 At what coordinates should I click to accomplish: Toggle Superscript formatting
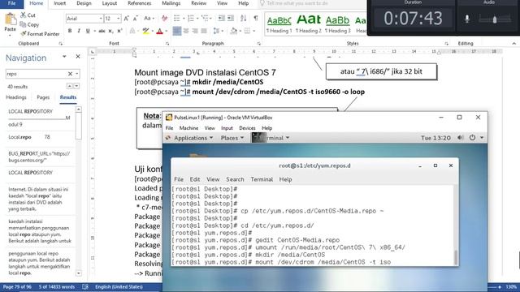click(119, 31)
